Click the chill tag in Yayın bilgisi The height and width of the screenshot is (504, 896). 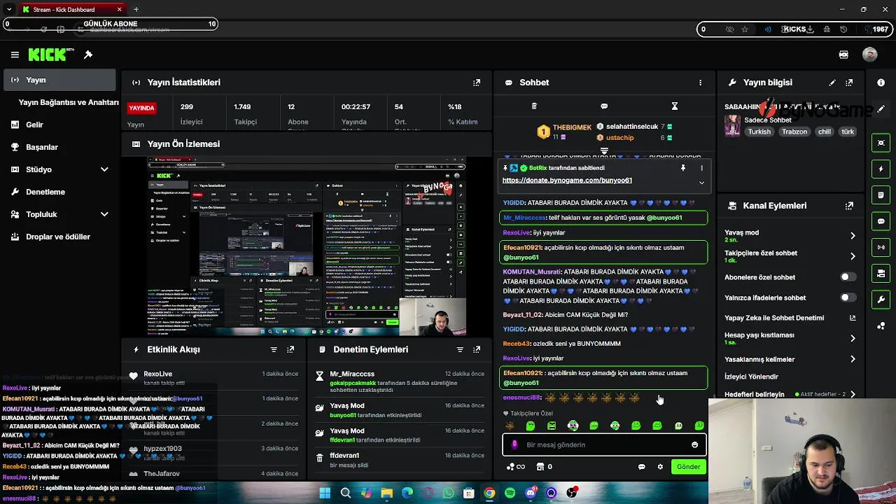click(x=825, y=132)
